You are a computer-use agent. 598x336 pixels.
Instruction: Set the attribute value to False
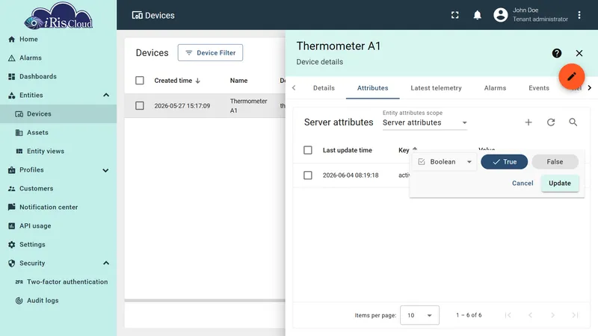(555, 162)
